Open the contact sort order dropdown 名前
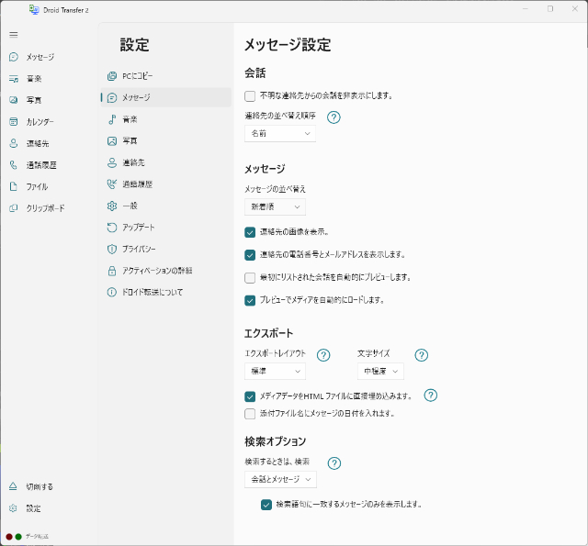The width and height of the screenshot is (588, 546). (x=280, y=133)
